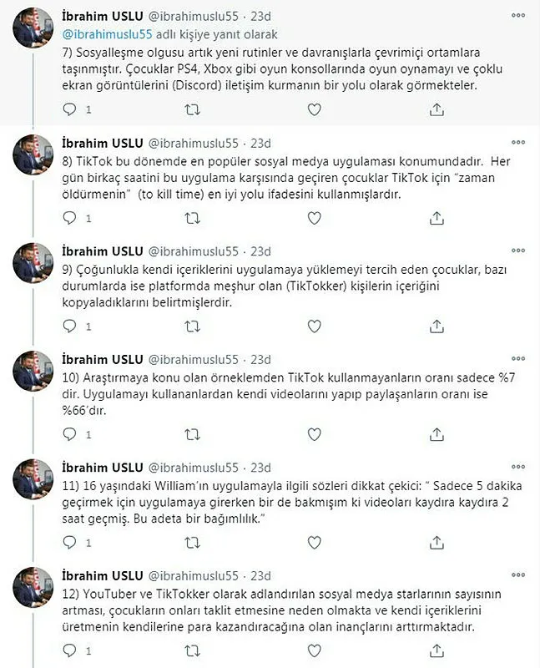540x668 pixels.
Task: Open more menu on tweet 9
Action: click(x=518, y=251)
